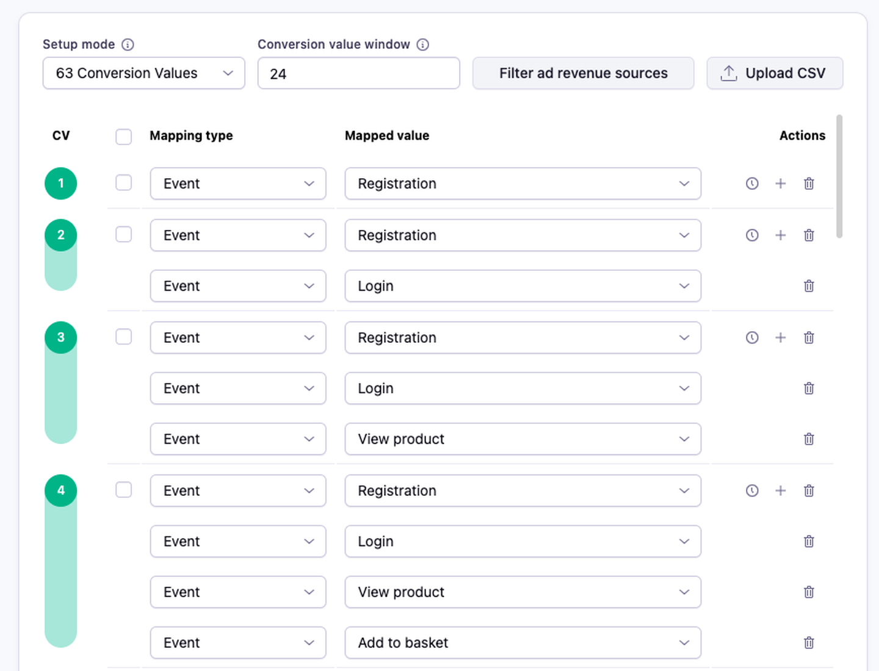Open the Mapping type dropdown for CV 1

coord(238,184)
